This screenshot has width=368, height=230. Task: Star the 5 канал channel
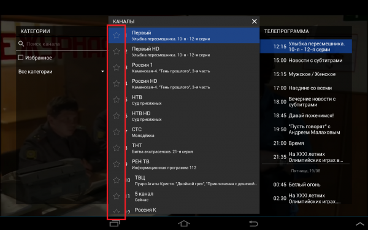116,196
